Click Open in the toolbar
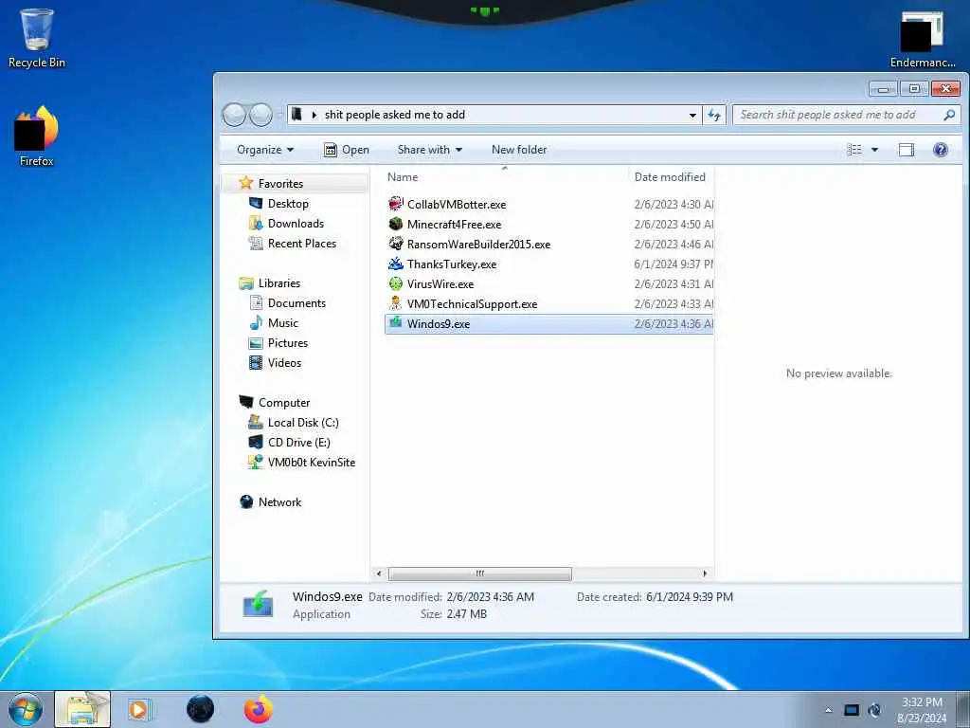 coord(347,150)
